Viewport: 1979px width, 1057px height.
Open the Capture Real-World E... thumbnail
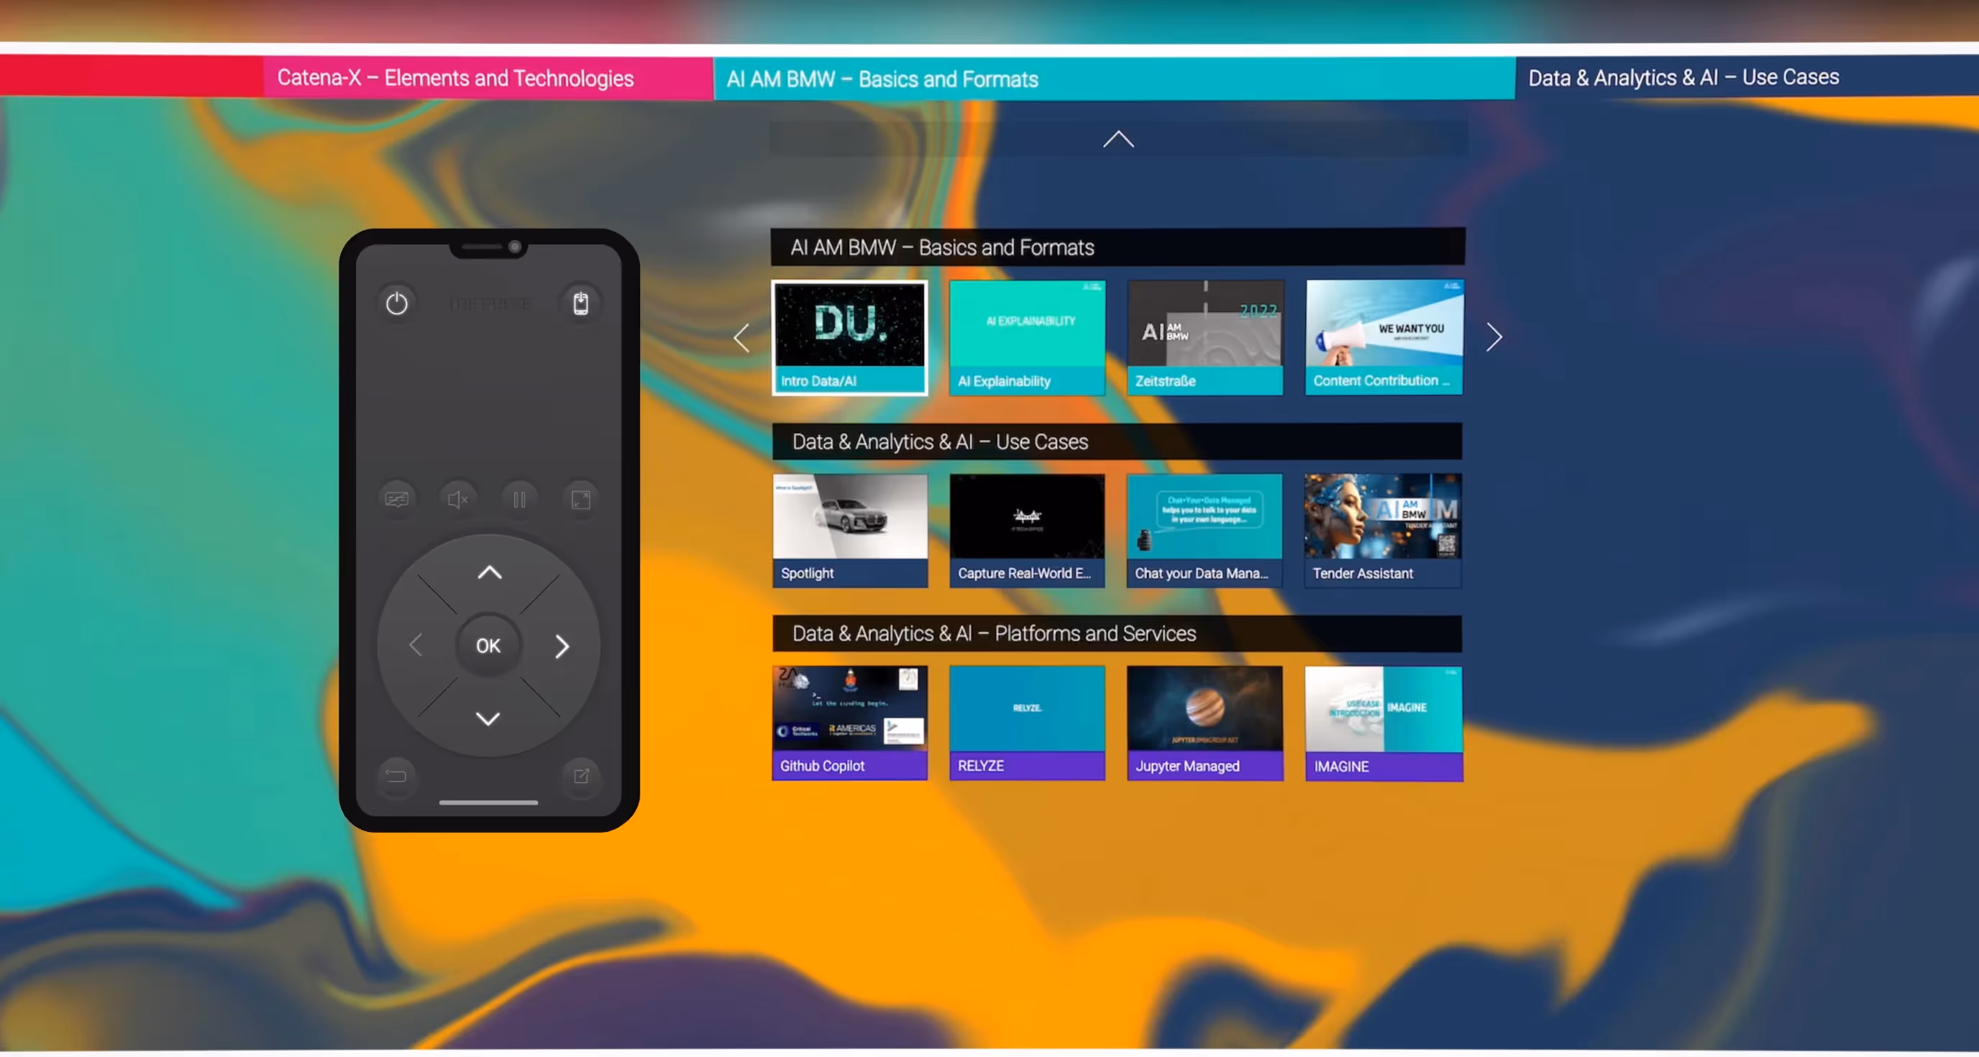[x=1027, y=531]
